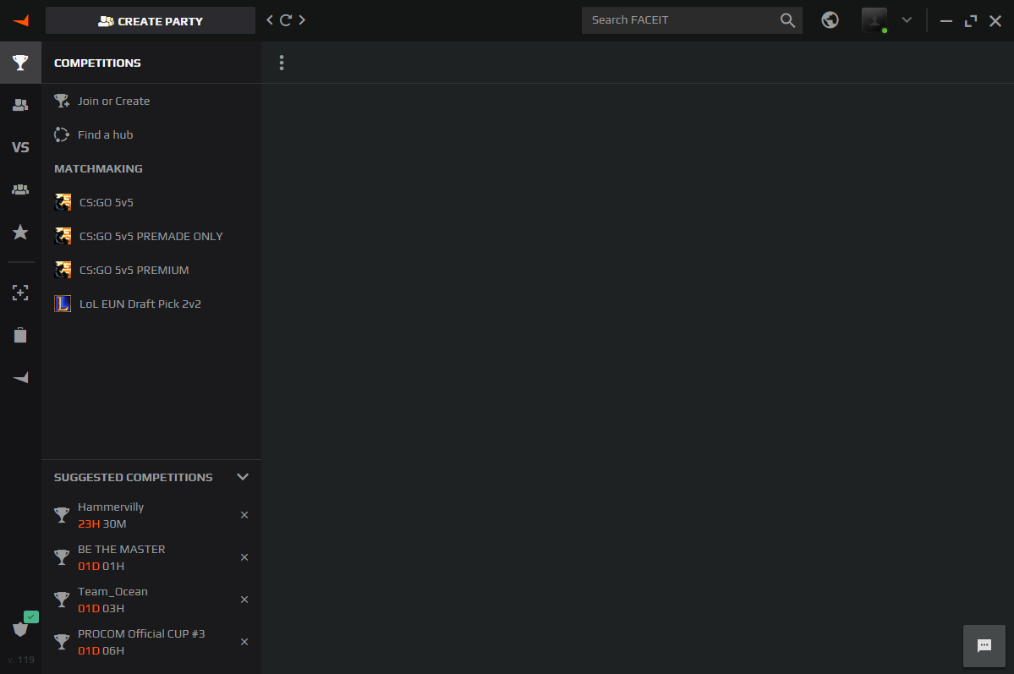Dismiss the PROCOM Official CUP suggestion

tap(244, 642)
